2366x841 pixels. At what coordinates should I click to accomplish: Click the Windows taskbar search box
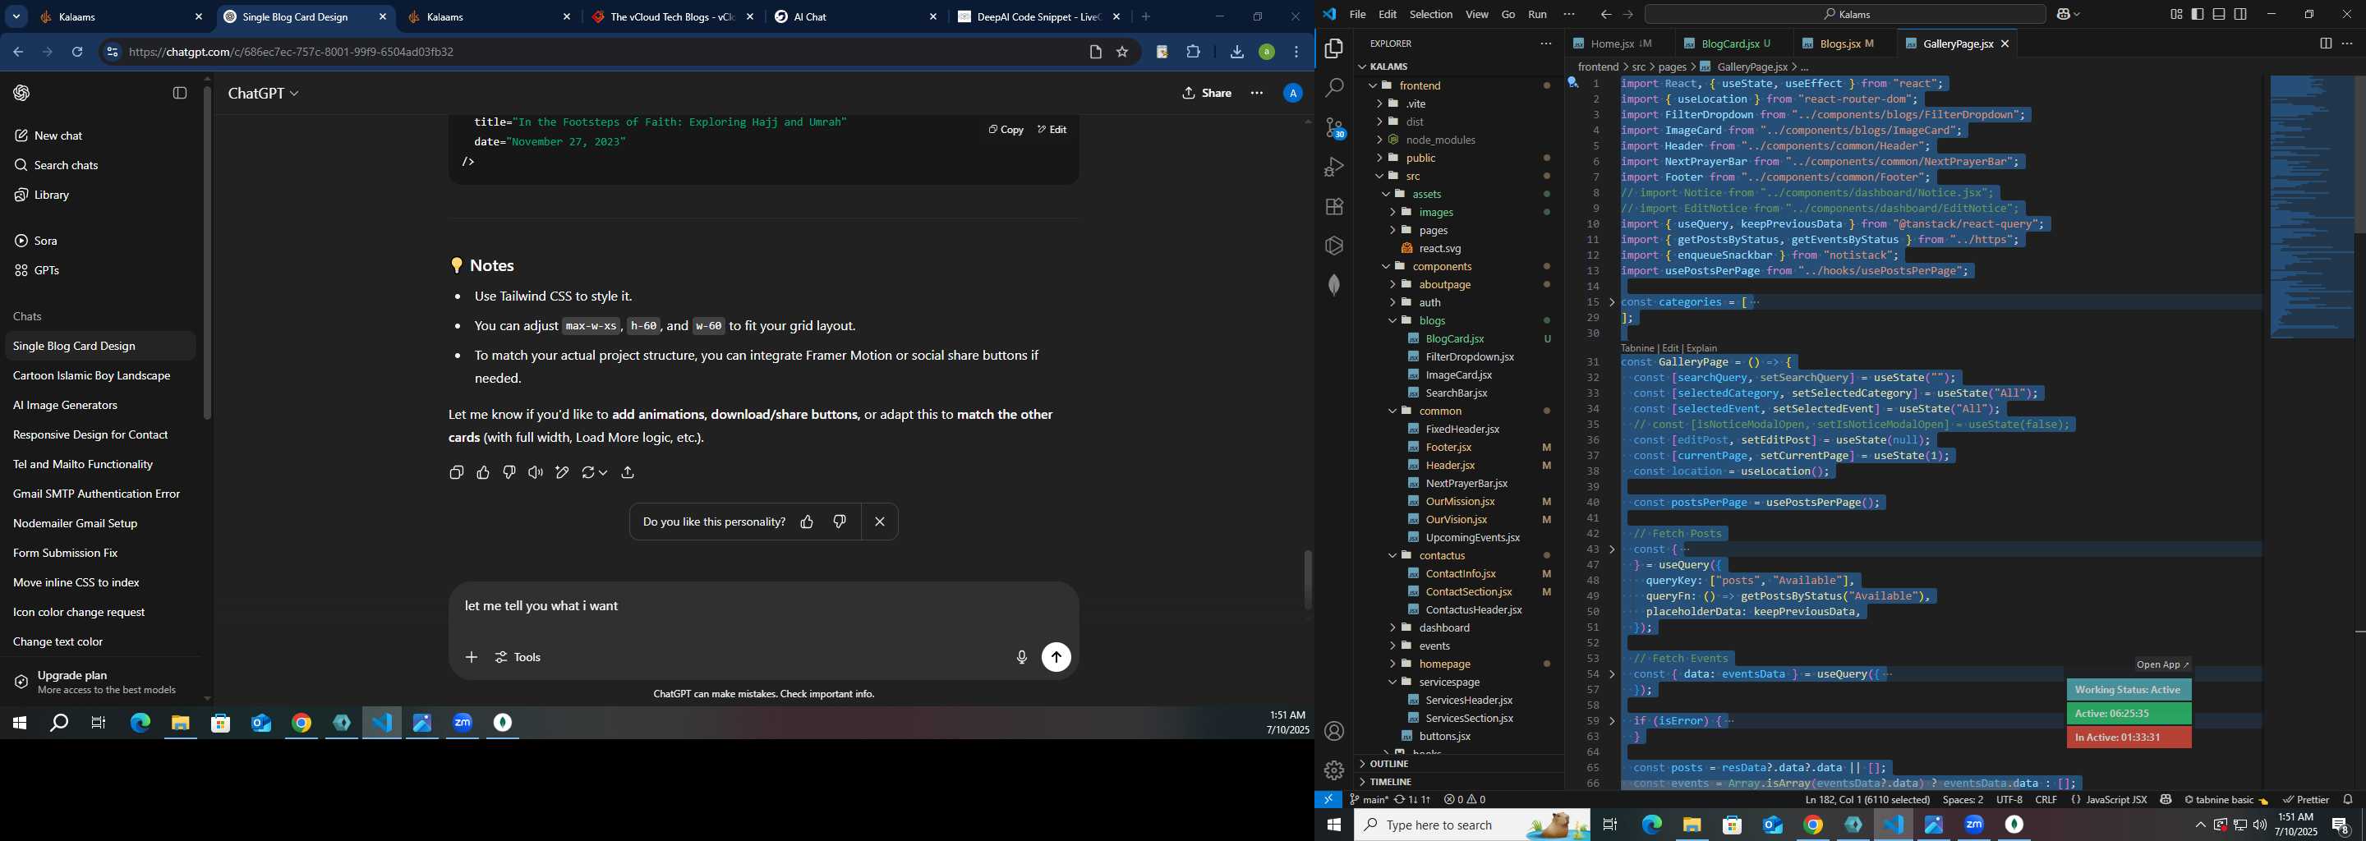point(1471,825)
